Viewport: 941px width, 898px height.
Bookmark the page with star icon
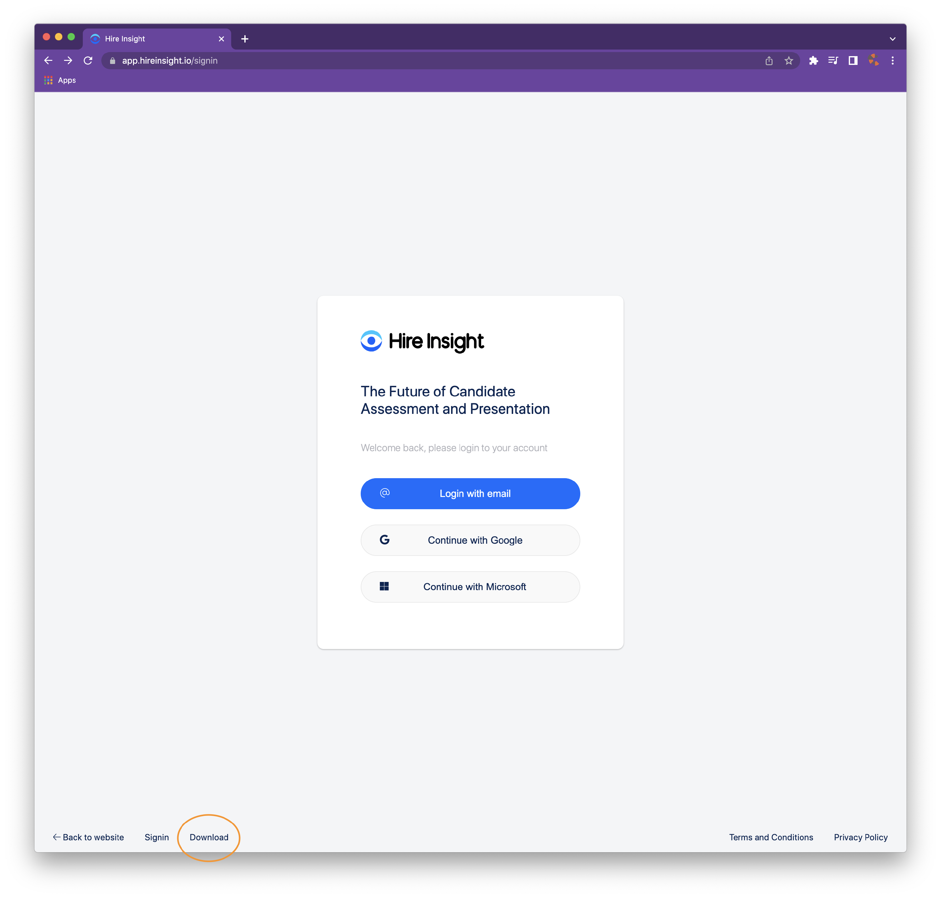pyautogui.click(x=789, y=61)
